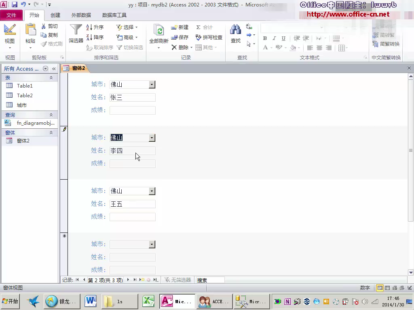Collapse the navigation pane with double-chevron

[x=54, y=69]
